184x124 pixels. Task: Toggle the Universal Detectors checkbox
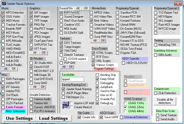click(122, 117)
